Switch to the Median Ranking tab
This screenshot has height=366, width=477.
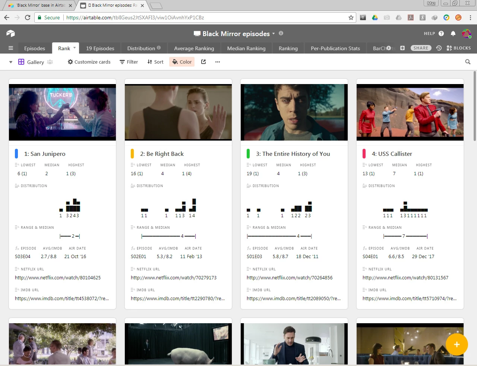246,48
